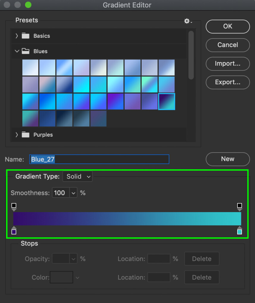Import gradient presets from file
The width and height of the screenshot is (255, 303).
pyautogui.click(x=228, y=64)
